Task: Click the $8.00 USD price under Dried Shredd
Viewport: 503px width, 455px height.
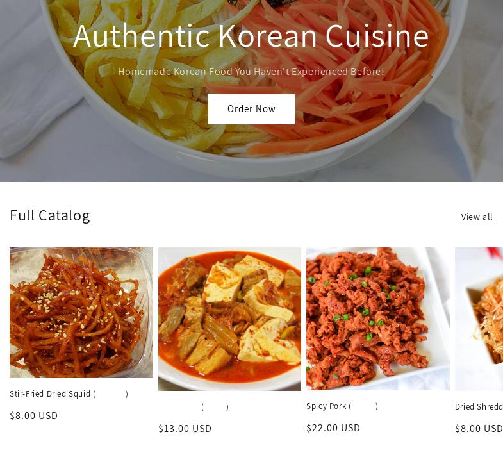Action: (x=479, y=429)
